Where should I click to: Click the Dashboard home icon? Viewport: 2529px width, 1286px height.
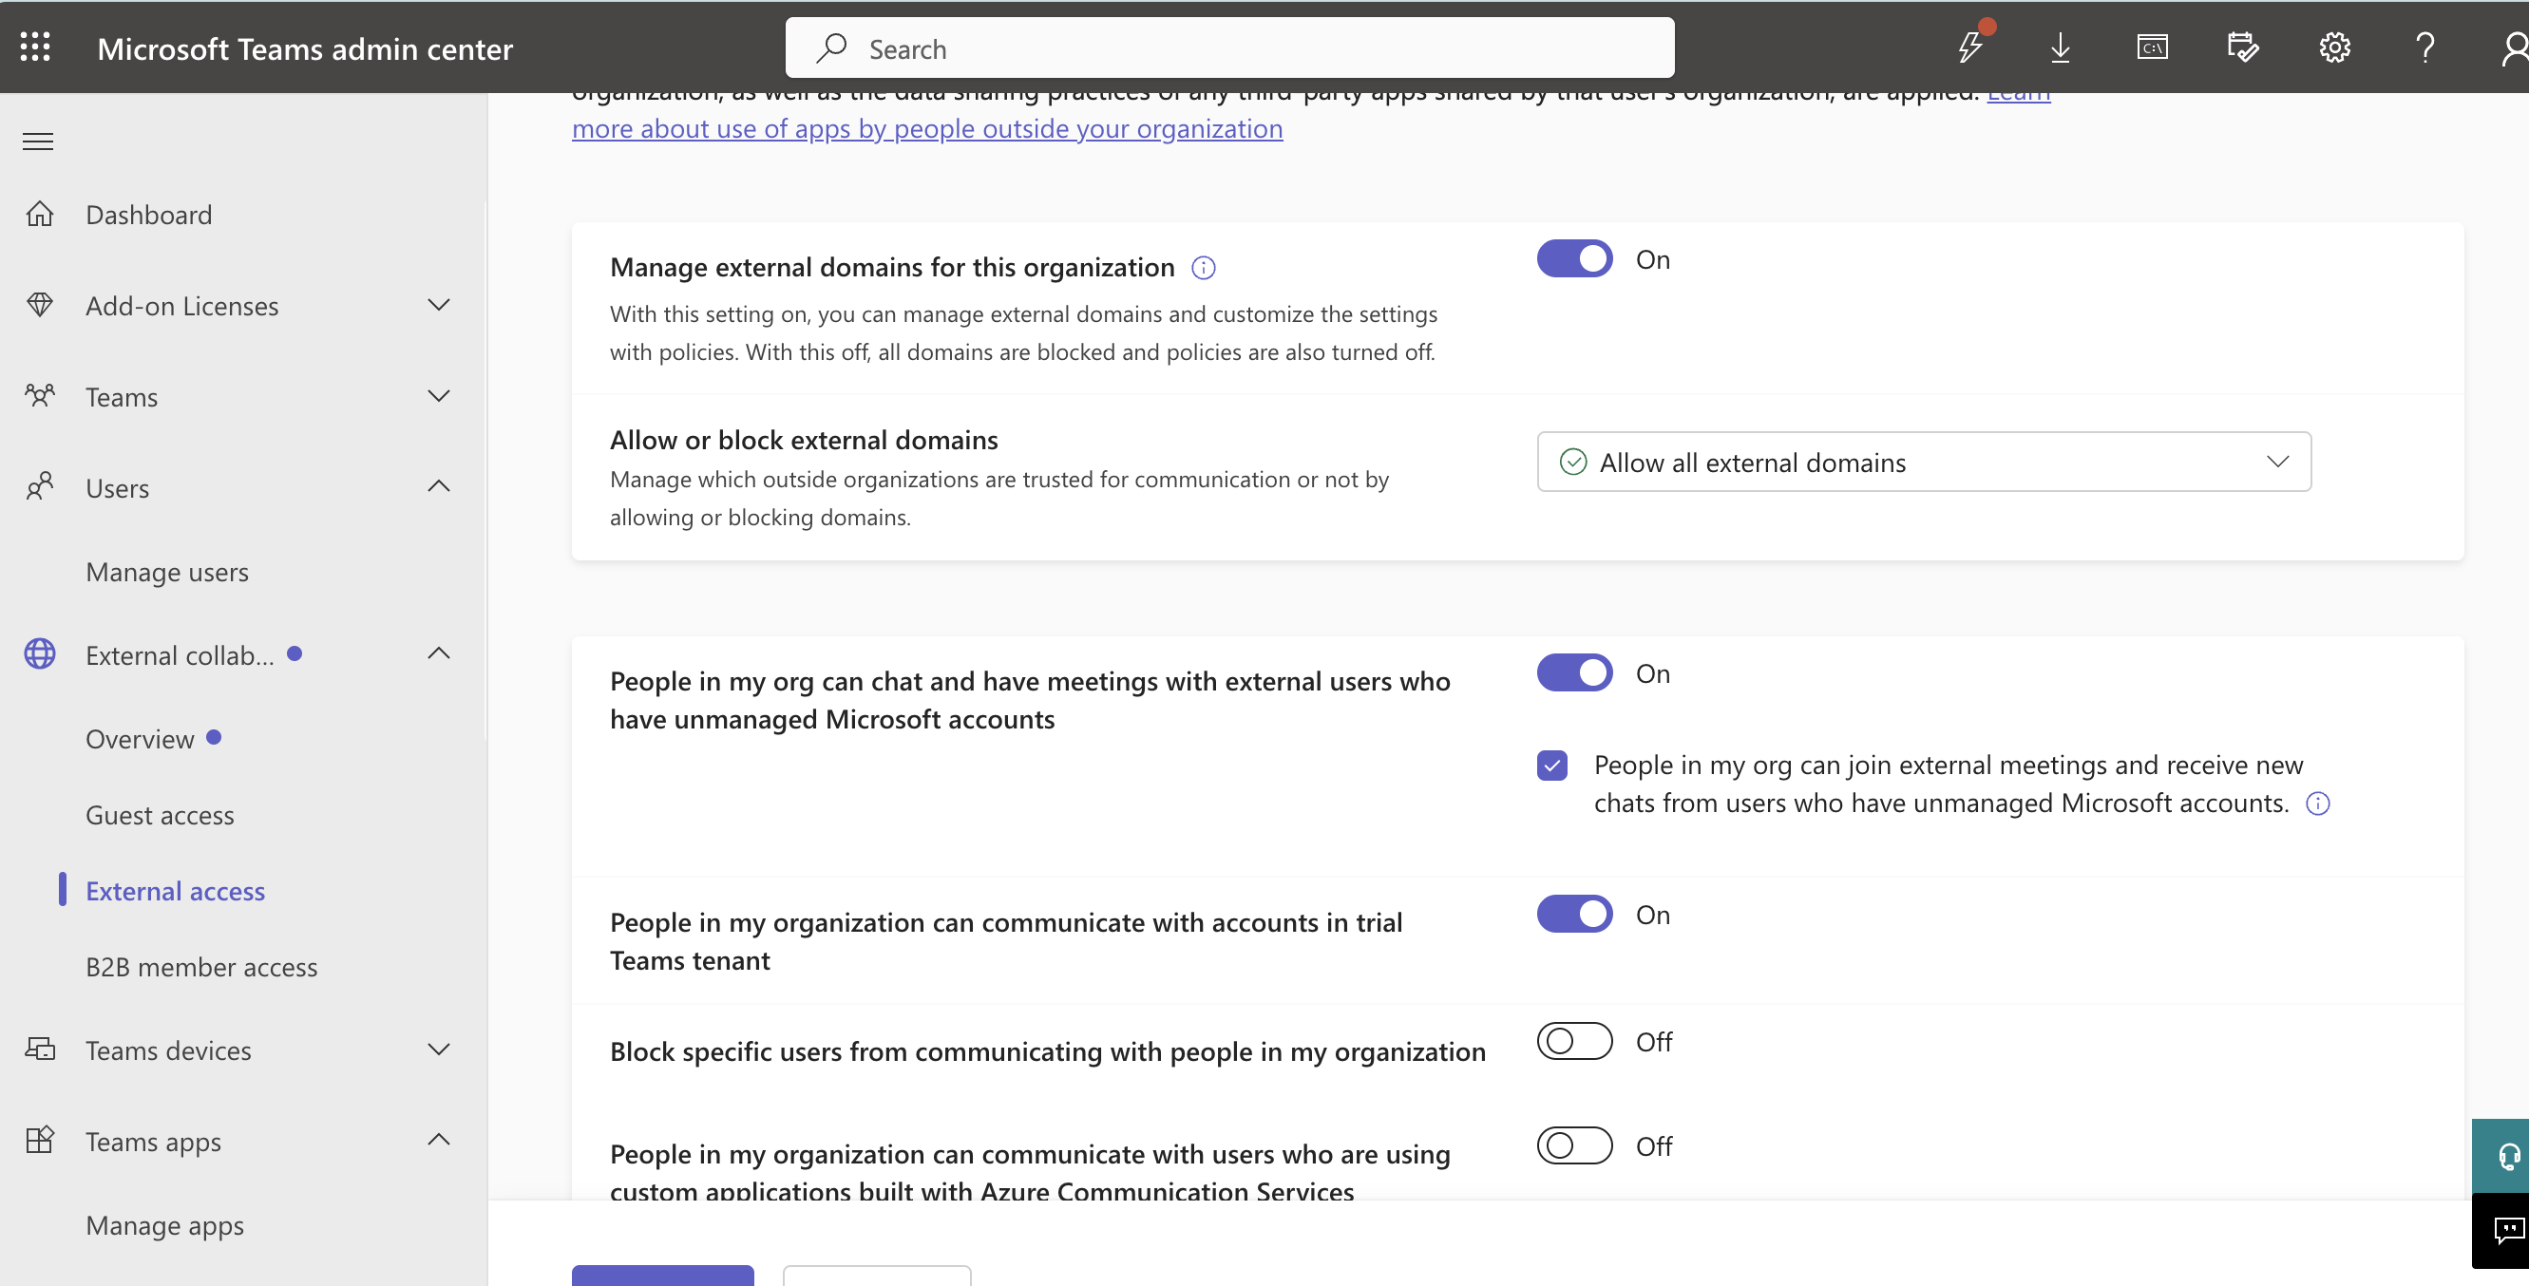click(39, 214)
